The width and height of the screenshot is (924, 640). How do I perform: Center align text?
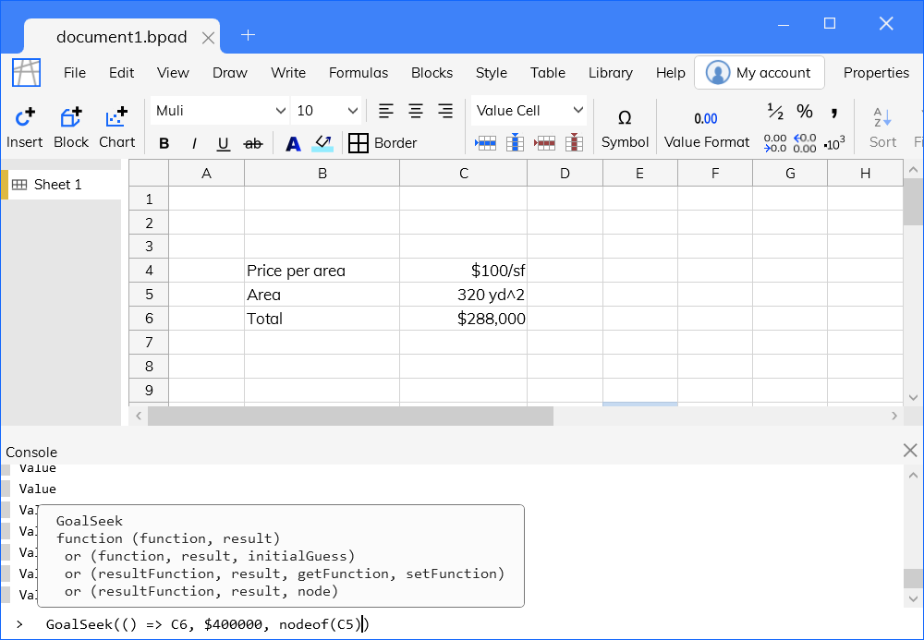(x=416, y=111)
